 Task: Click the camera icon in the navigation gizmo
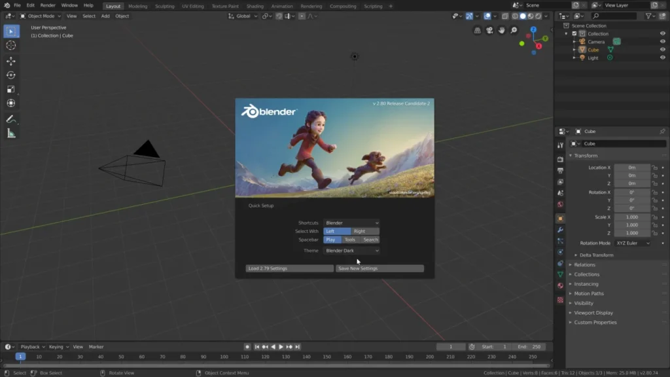pos(489,29)
